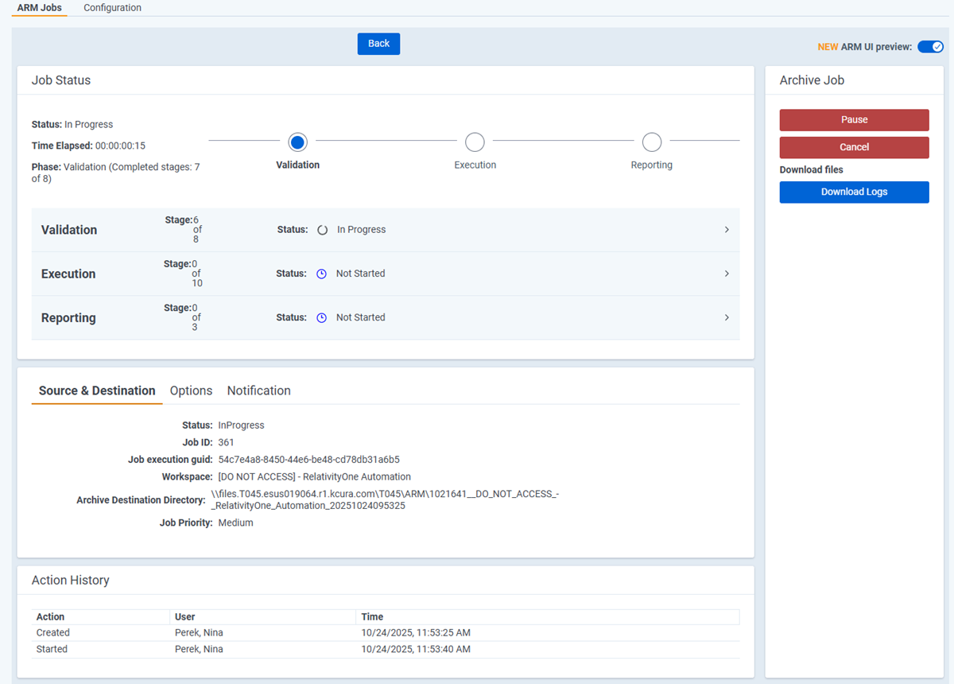
Task: Switch to the Notification tab
Action: 258,391
